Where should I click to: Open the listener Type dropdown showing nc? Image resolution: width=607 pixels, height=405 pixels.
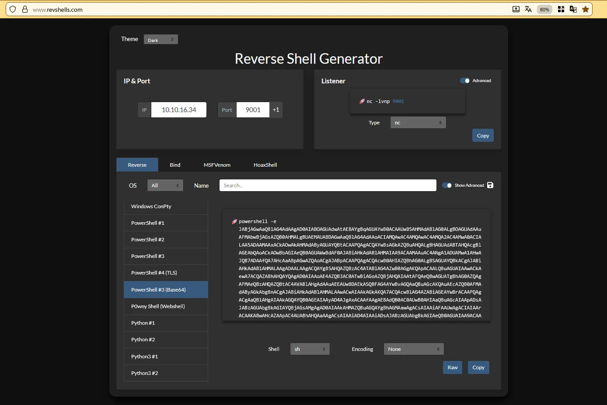[418, 123]
